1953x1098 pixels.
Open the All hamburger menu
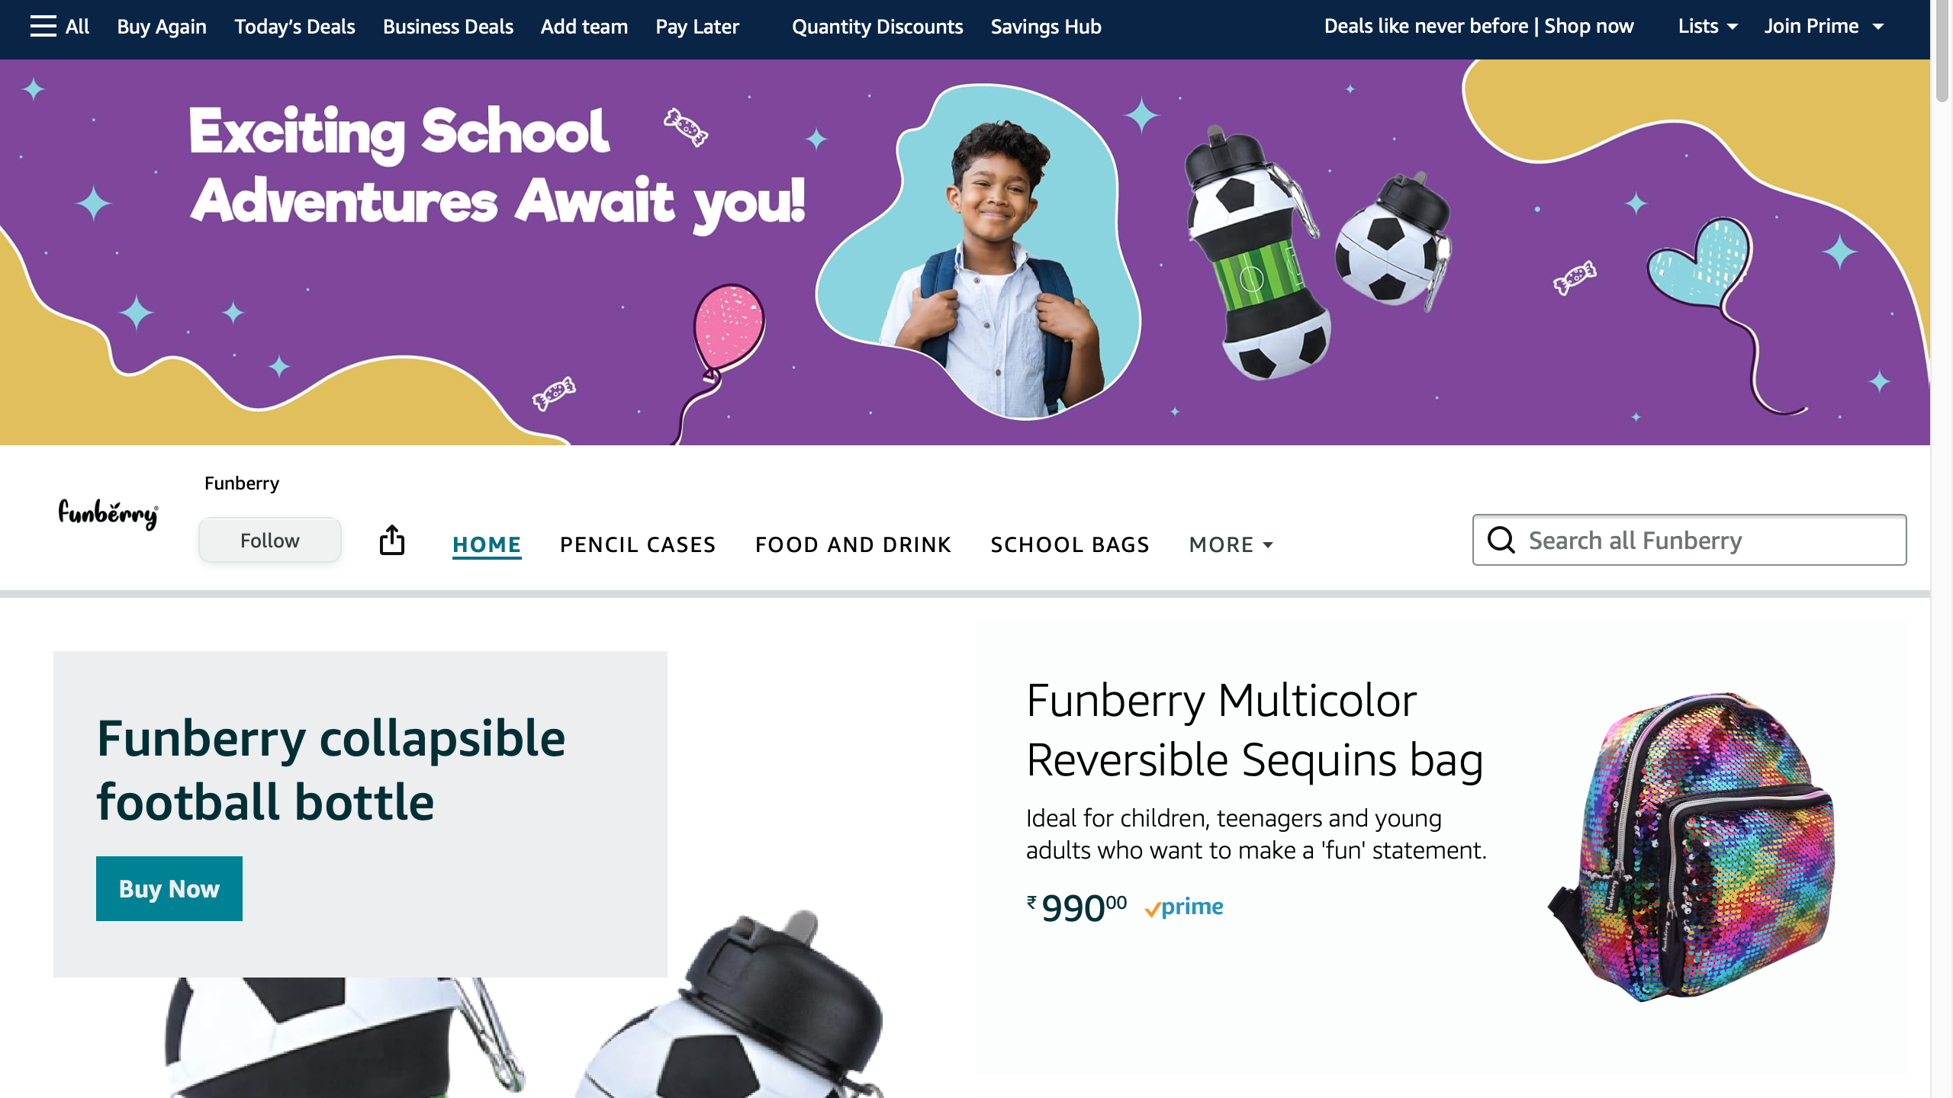(x=60, y=27)
